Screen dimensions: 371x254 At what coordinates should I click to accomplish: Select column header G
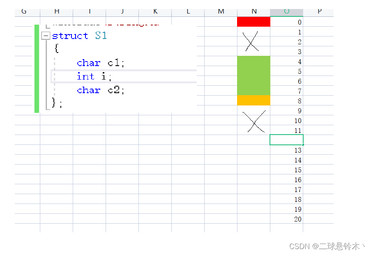point(24,11)
